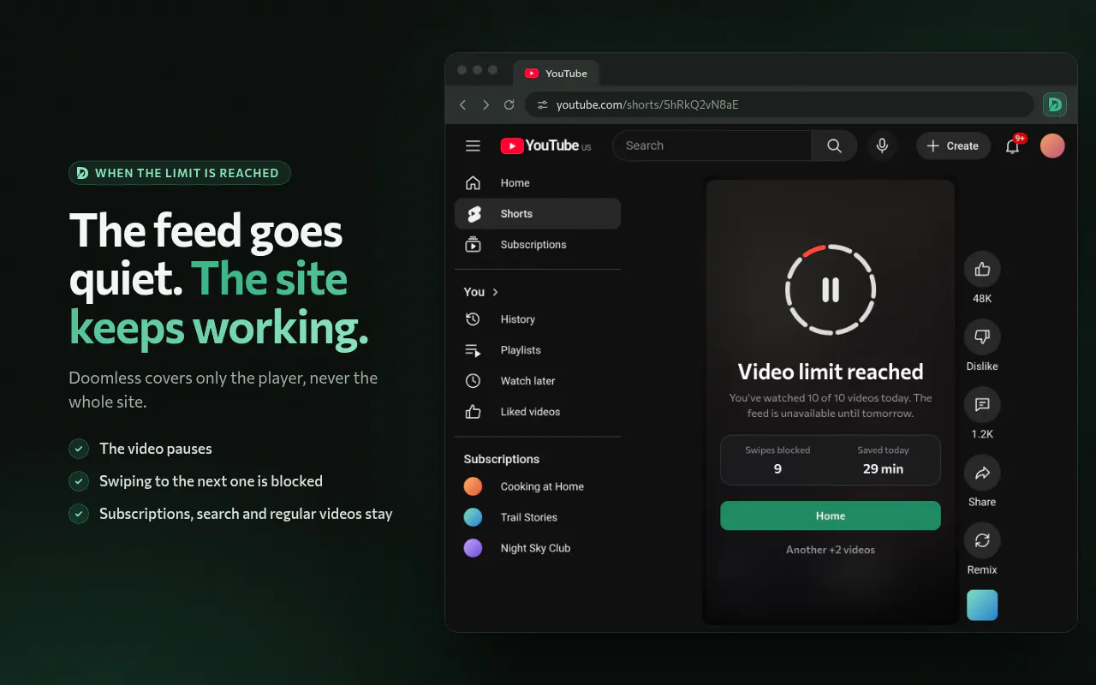Click the paused video icon in overlay

(x=830, y=289)
